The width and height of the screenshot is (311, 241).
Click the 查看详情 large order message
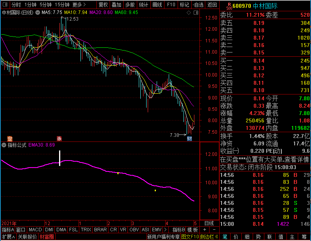pos(264,159)
